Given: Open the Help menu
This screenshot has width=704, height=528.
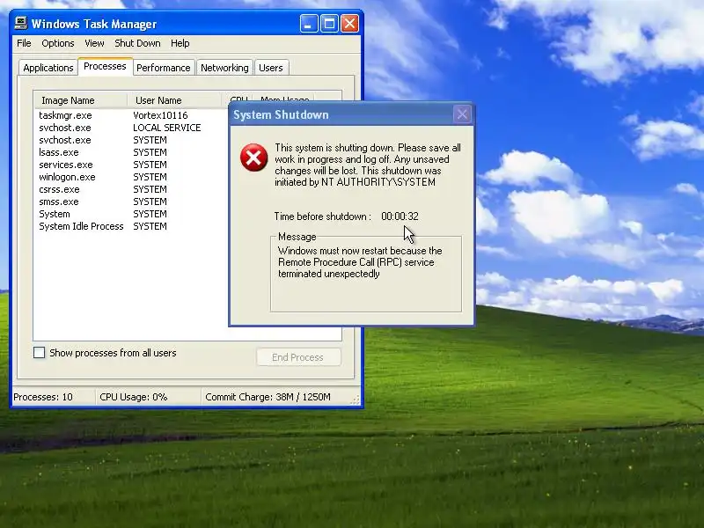Looking at the screenshot, I should pyautogui.click(x=180, y=43).
